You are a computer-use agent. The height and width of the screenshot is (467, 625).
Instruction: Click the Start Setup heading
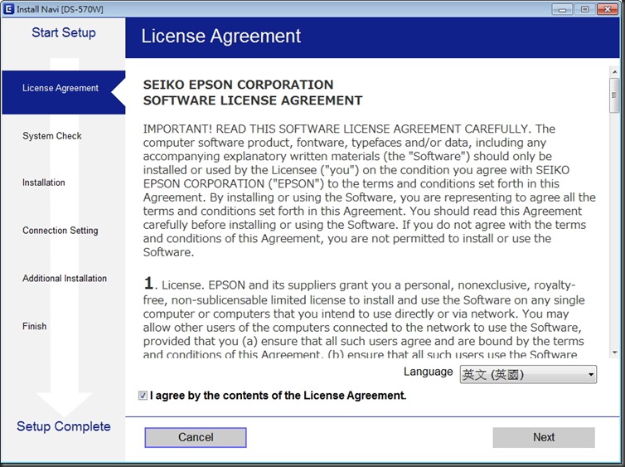coord(64,32)
